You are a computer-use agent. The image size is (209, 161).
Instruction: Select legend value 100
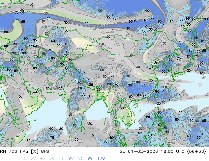coord(101,158)
